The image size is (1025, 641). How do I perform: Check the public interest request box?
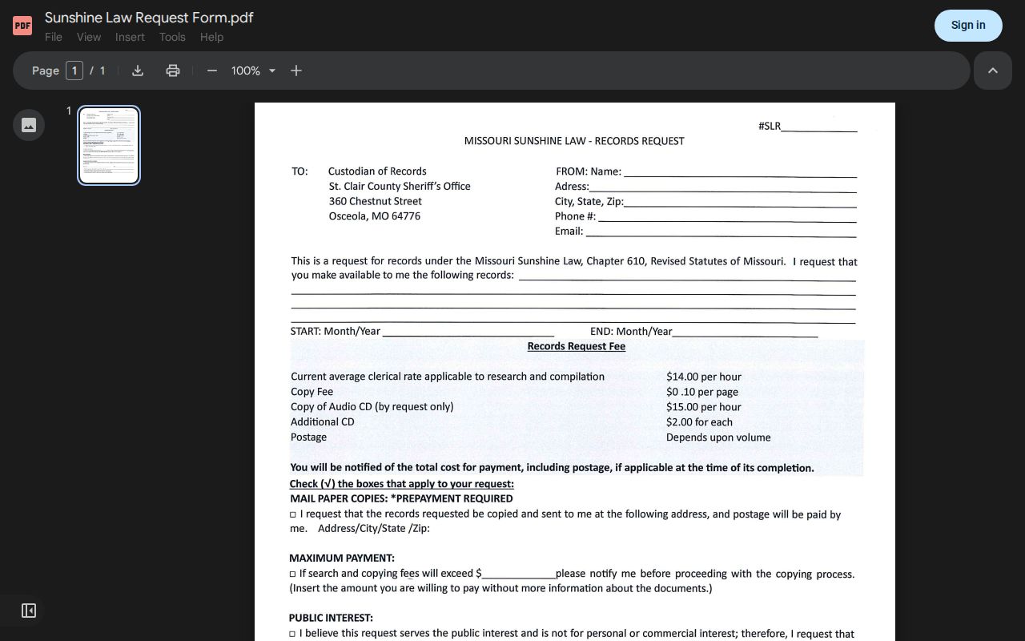coord(292,634)
